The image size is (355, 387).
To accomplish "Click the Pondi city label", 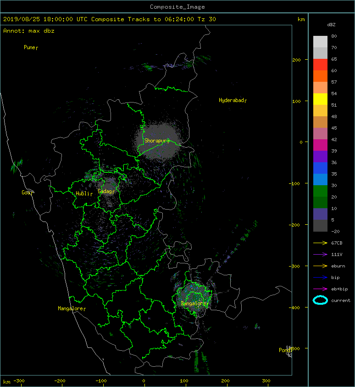I will click(285, 350).
